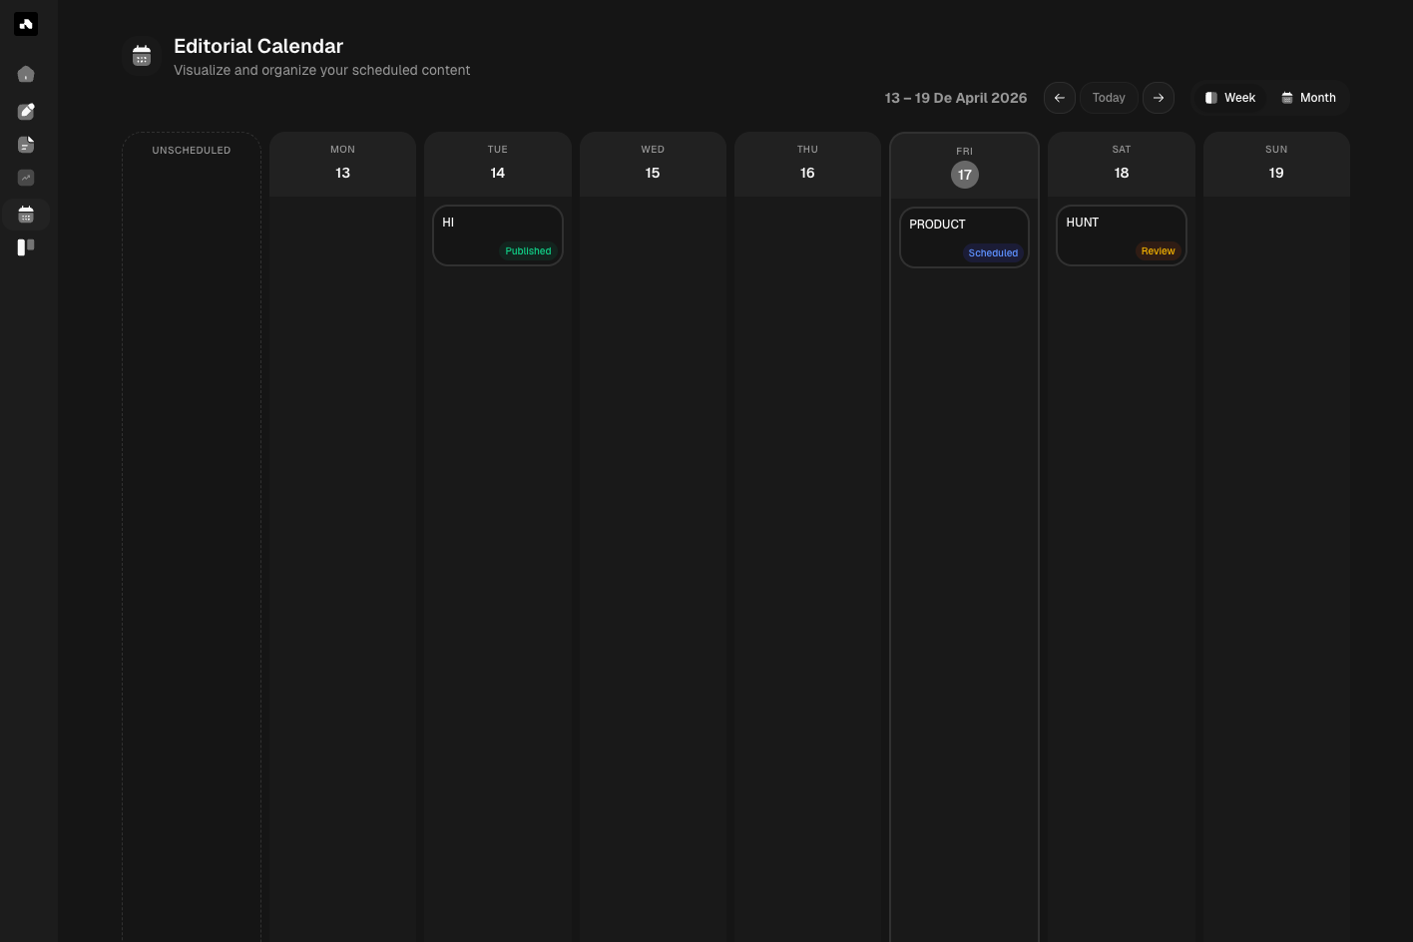This screenshot has width=1413, height=942.
Task: Click the Unscheduled column label
Action: pos(192,151)
